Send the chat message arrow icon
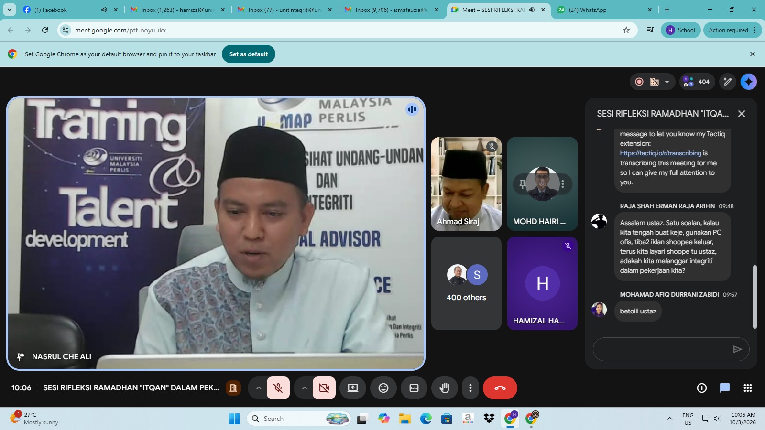Screen dimensions: 765x430 737,349
